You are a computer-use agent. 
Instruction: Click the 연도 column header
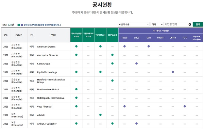click(x=6, y=35)
